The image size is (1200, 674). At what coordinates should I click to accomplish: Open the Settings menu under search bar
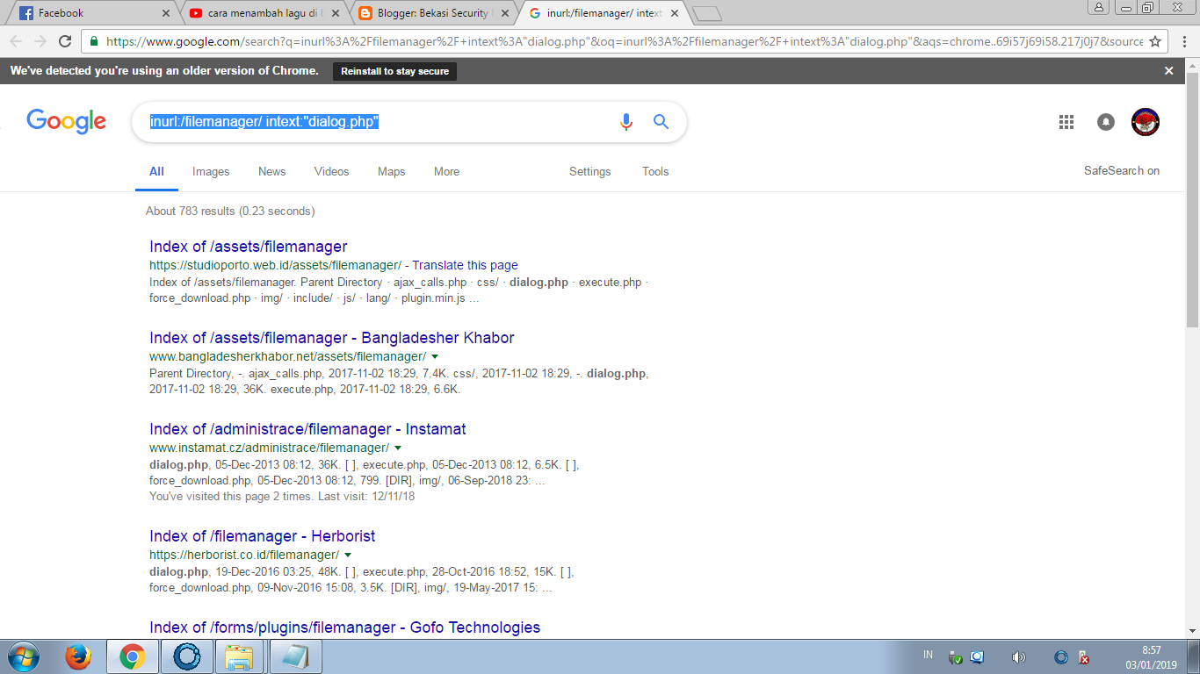(590, 171)
